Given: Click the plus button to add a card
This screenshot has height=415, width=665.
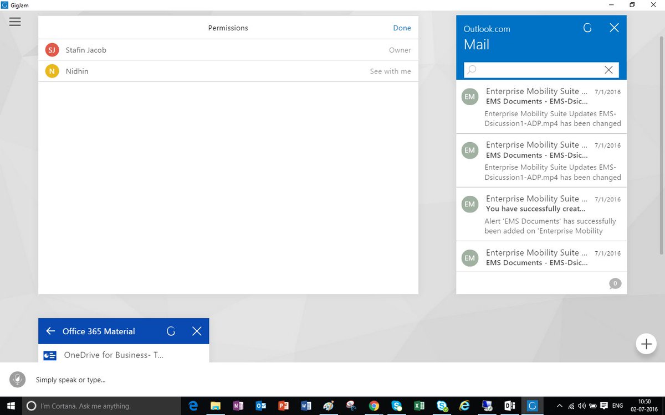Looking at the screenshot, I should 646,344.
